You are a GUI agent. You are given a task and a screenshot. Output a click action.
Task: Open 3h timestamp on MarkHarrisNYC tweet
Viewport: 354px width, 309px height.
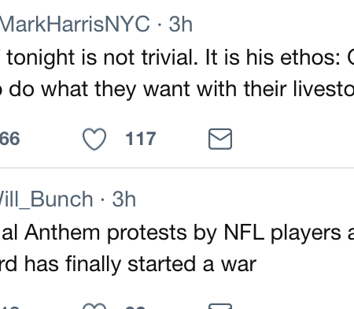click(x=180, y=24)
